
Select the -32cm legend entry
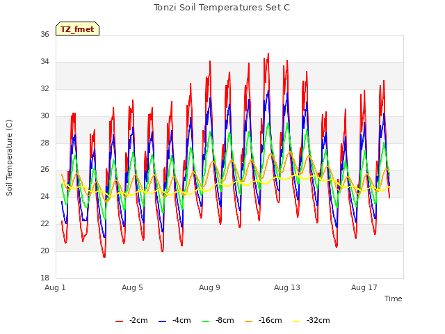311,320
